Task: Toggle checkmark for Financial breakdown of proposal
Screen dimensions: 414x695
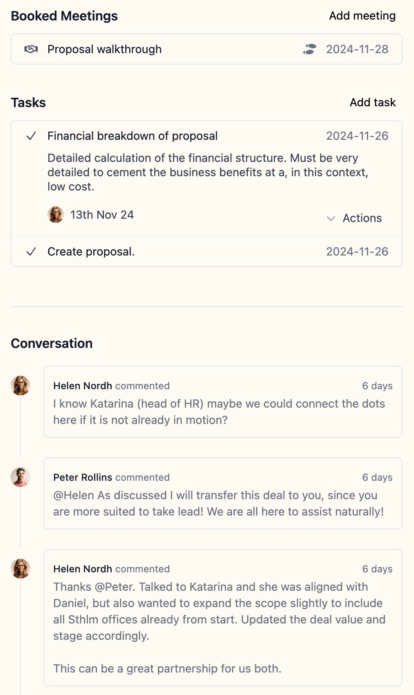Action: pos(31,136)
